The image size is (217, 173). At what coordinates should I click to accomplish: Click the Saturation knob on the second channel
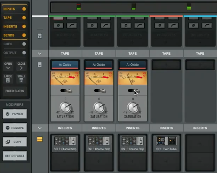tap(99, 107)
